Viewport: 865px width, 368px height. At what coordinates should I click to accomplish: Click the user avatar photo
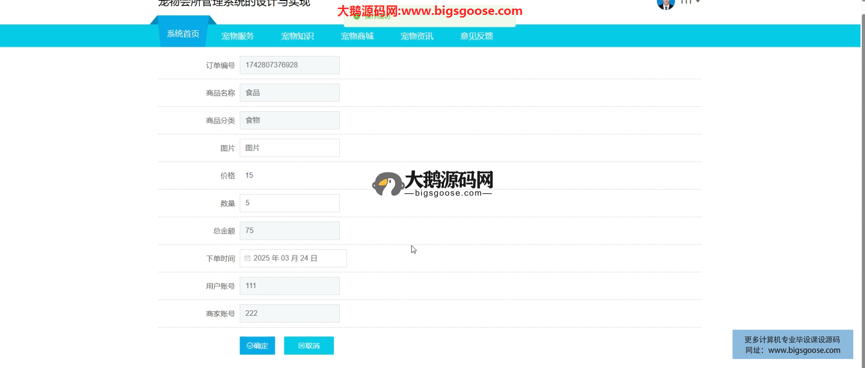click(665, 4)
